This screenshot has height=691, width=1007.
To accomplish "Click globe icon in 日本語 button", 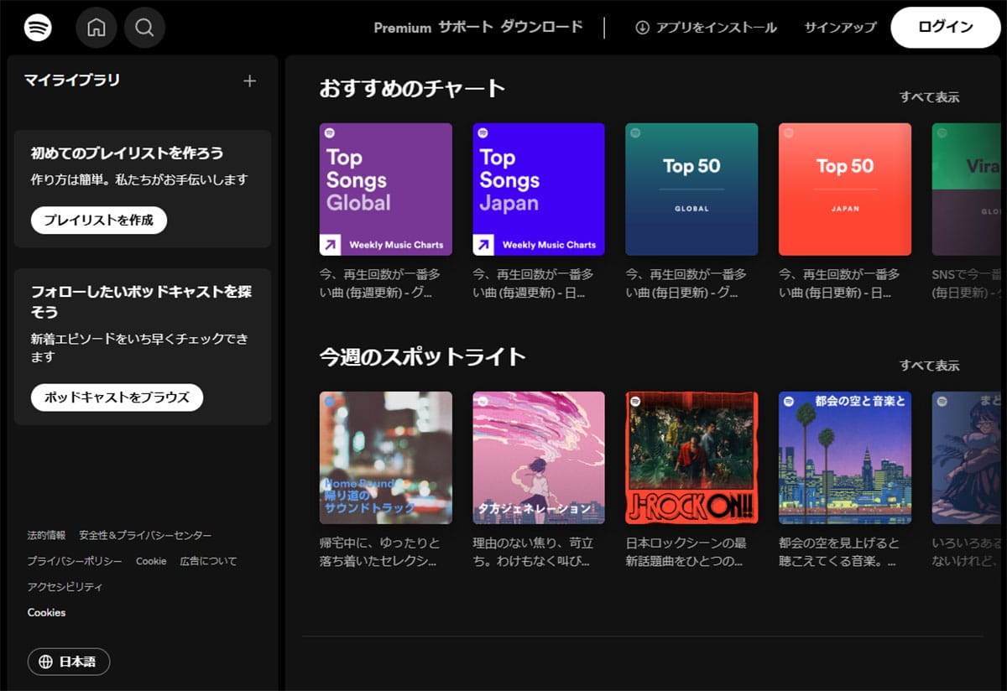I will (46, 662).
